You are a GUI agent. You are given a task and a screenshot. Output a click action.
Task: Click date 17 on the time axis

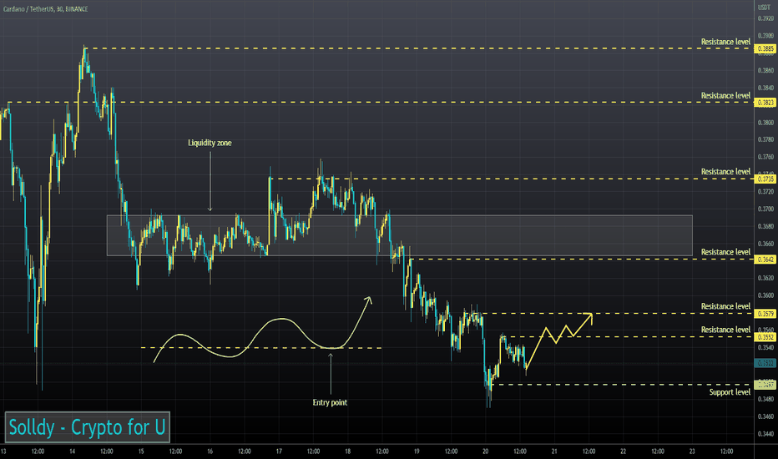[279, 451]
